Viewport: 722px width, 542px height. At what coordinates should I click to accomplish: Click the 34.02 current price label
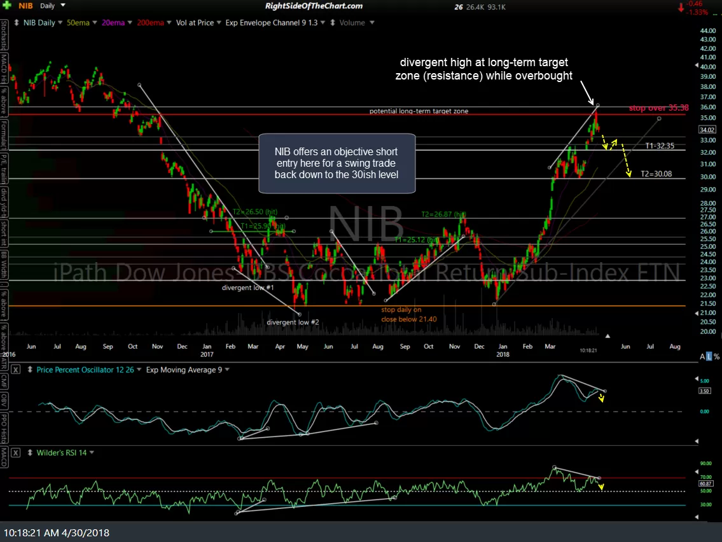(707, 130)
